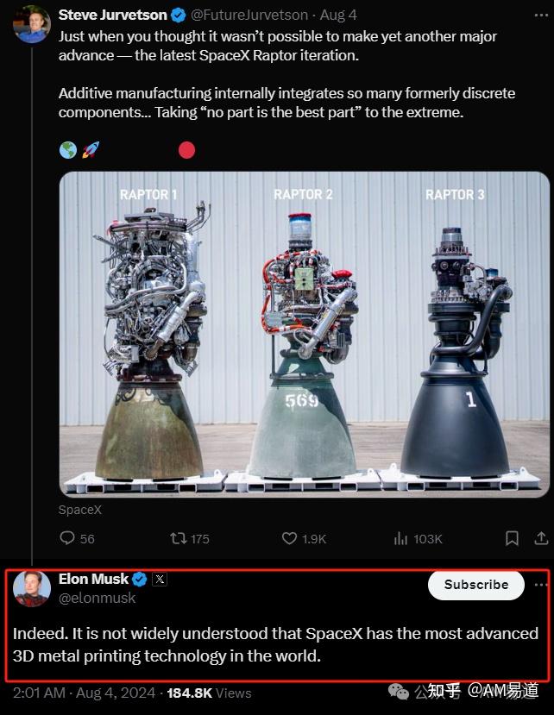Click Steve Jurvetson's blue verified badge
The width and height of the screenshot is (554, 715).
[178, 14]
